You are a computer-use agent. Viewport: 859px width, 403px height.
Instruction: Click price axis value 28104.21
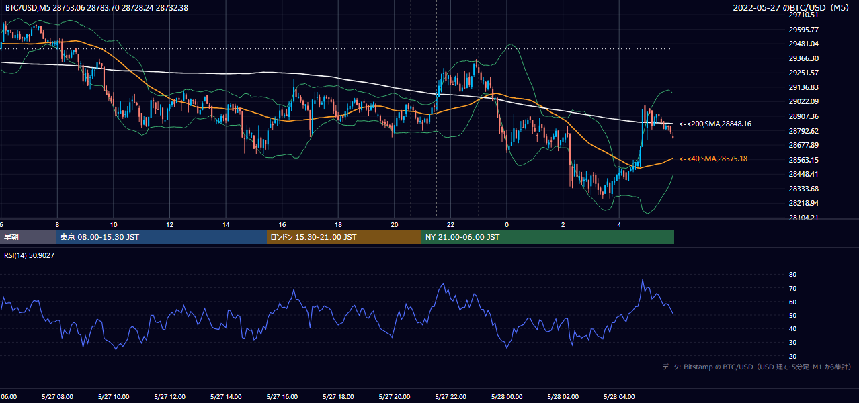[x=803, y=218]
